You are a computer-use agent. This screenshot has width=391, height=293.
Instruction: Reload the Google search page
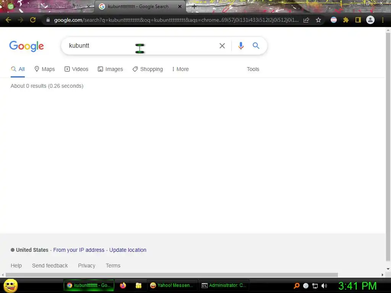(33, 20)
